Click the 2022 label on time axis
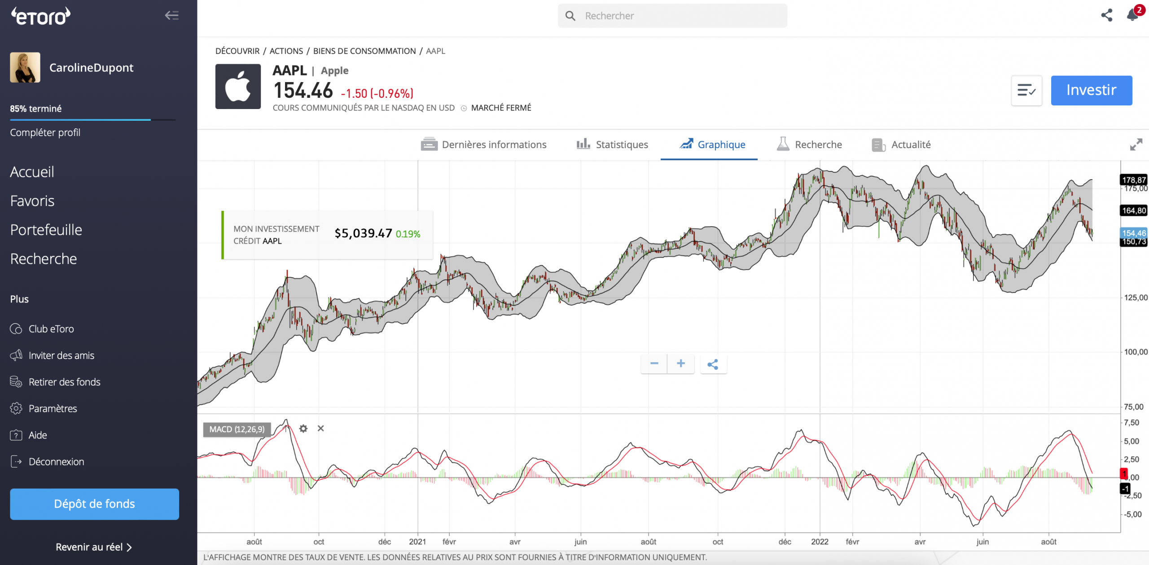Viewport: 1149px width, 565px height. (820, 542)
